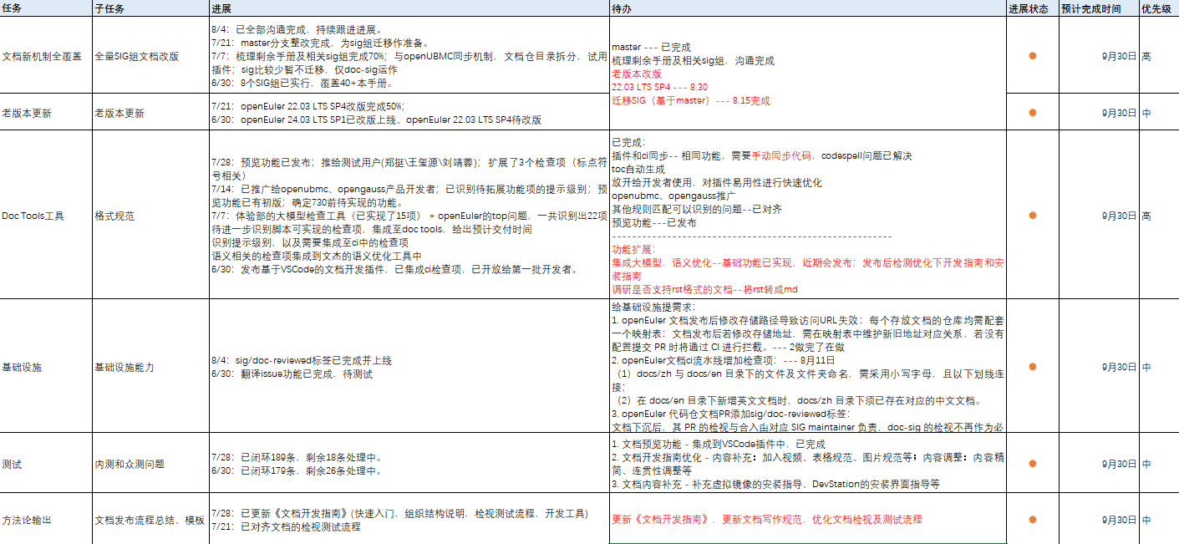Click the 基础设施能力 subtask cell
Image resolution: width=1179 pixels, height=544 pixels.
pos(125,368)
